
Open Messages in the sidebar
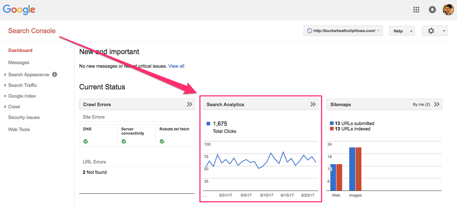pos(19,62)
